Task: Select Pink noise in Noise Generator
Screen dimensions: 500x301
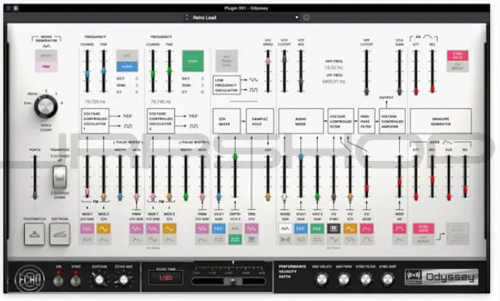Action: pos(46,67)
